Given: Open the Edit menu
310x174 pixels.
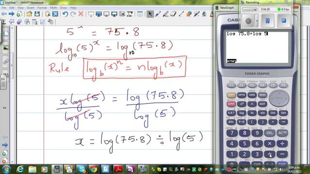Looking at the screenshot, I should click(12, 8).
